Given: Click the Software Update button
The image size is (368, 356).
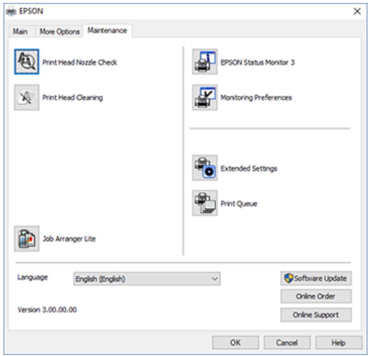Looking at the screenshot, I should (316, 278).
